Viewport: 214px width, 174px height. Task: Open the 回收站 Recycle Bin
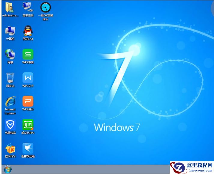point(10,78)
